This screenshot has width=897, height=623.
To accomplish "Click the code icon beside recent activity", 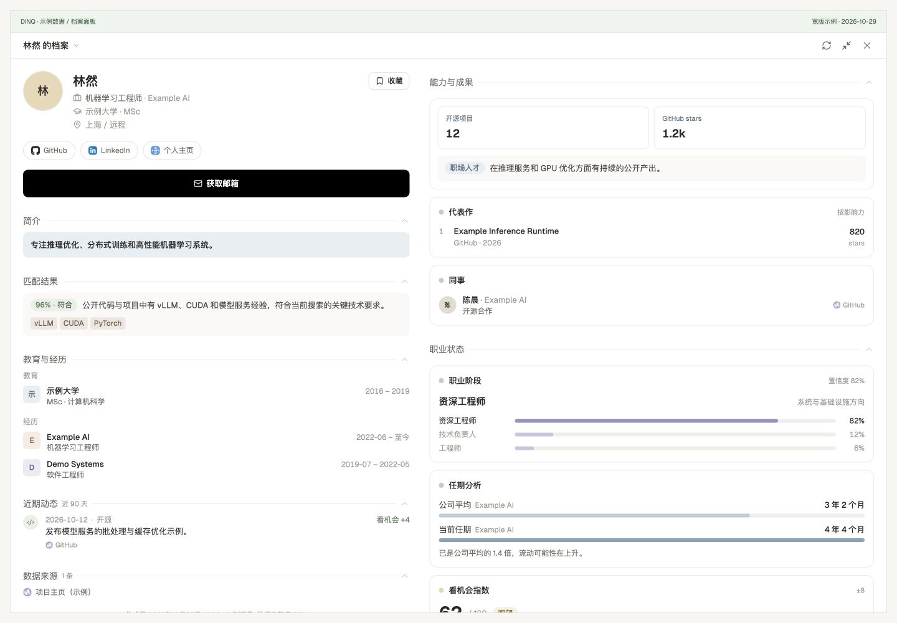I will coord(31,523).
